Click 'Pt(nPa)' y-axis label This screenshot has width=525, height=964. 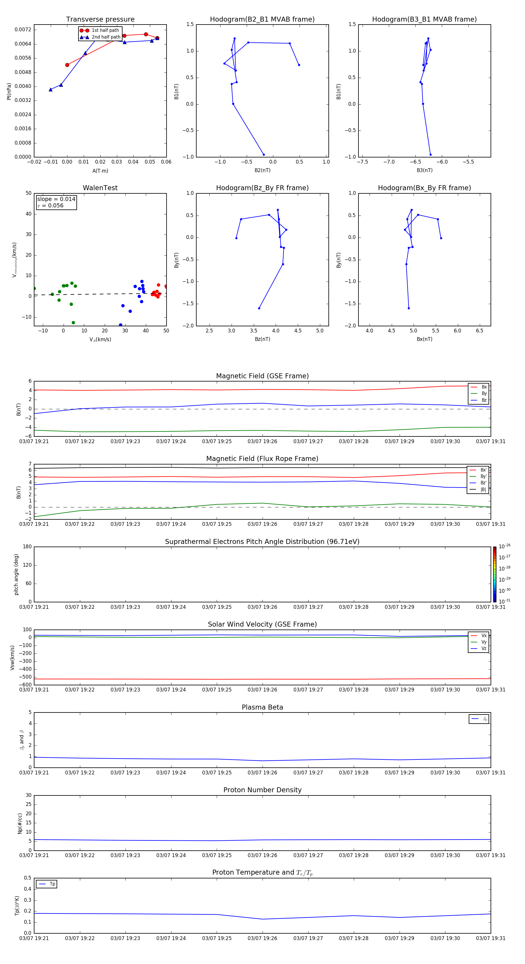9,91
